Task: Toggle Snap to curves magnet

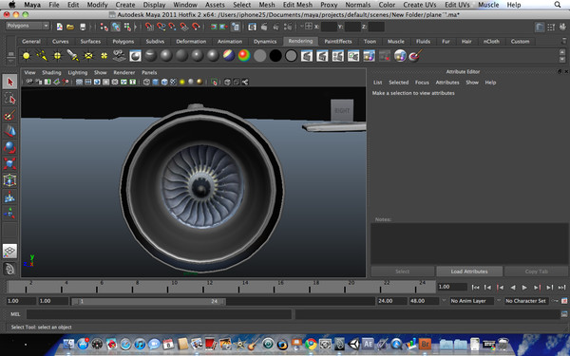Action: point(161,27)
